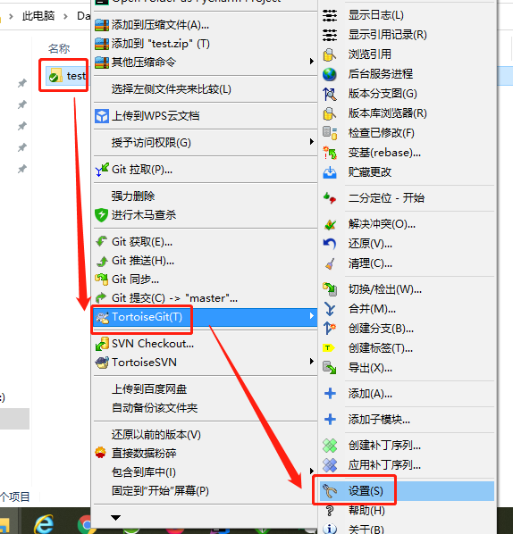Image resolution: width=513 pixels, height=534 pixels.
Task: Click the merge icon beside 合并(M)
Action: pos(330,309)
